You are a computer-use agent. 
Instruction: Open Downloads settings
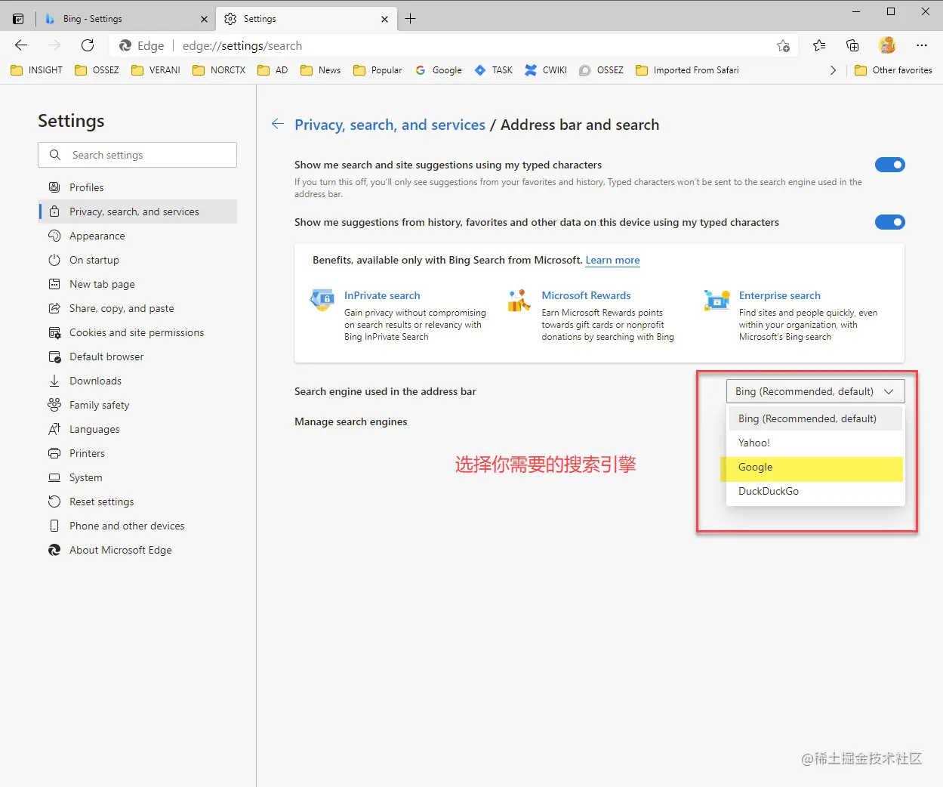coord(138,381)
